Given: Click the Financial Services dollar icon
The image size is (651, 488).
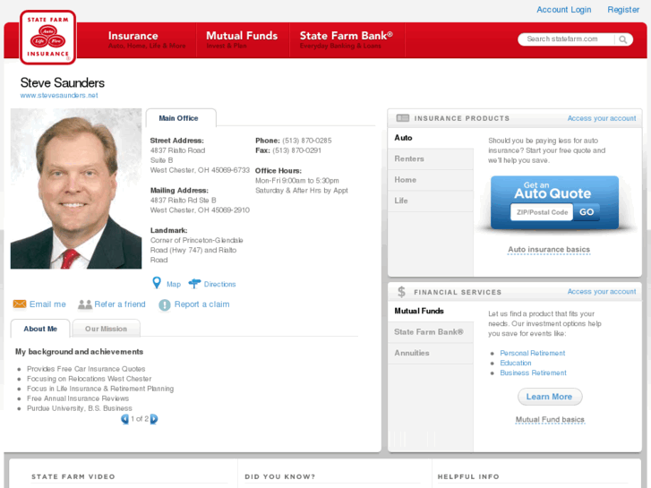Looking at the screenshot, I should click(401, 292).
